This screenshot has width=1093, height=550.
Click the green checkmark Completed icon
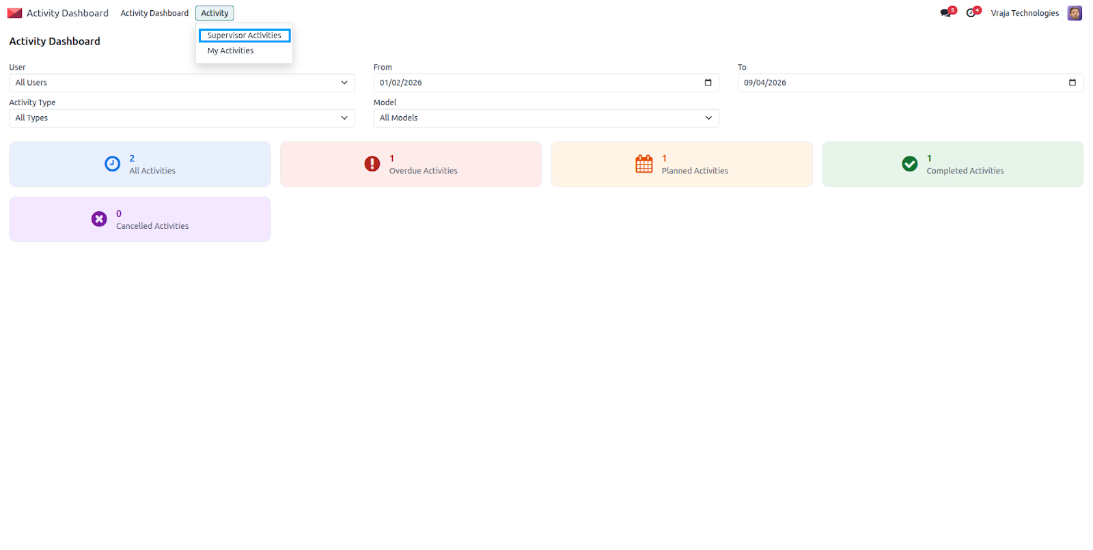coord(910,164)
